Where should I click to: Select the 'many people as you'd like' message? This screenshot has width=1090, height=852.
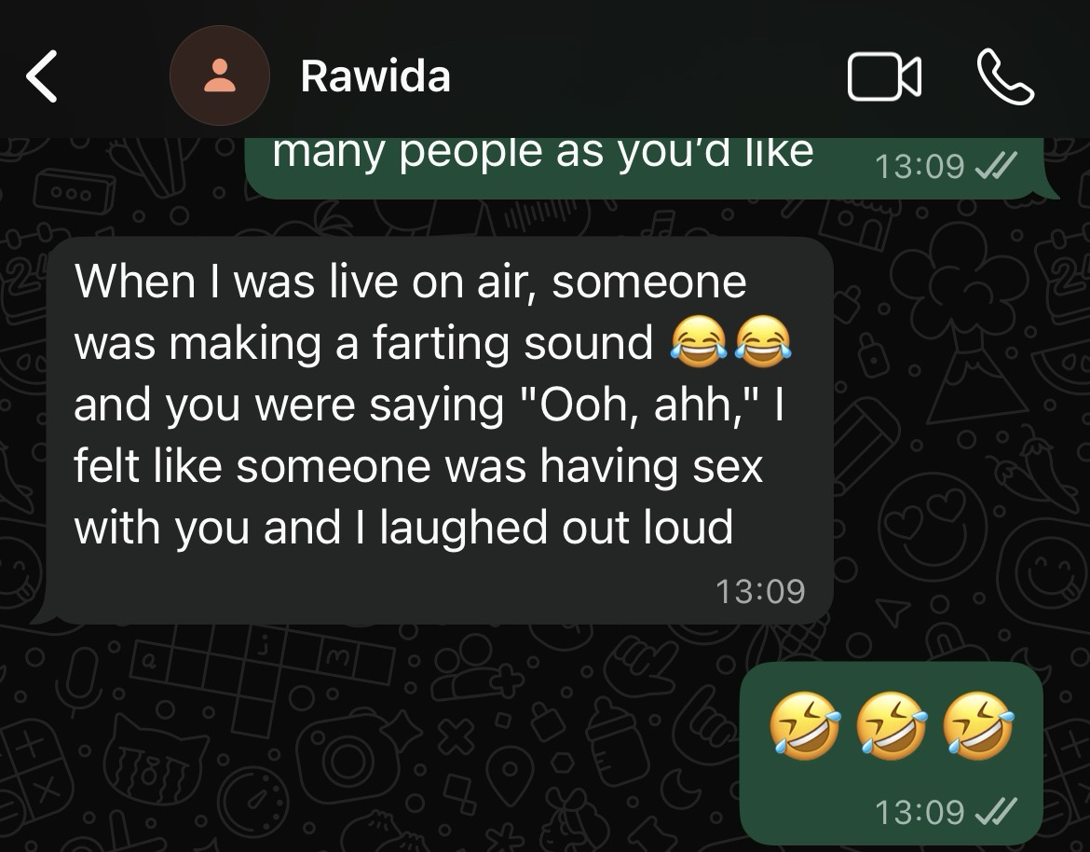point(651,169)
